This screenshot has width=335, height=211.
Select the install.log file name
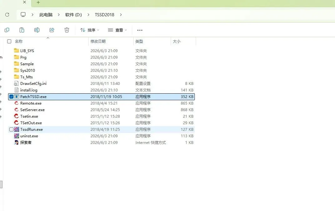[x=29, y=90]
